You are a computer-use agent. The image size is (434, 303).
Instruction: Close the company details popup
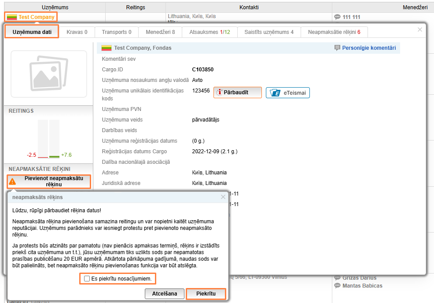420,30
